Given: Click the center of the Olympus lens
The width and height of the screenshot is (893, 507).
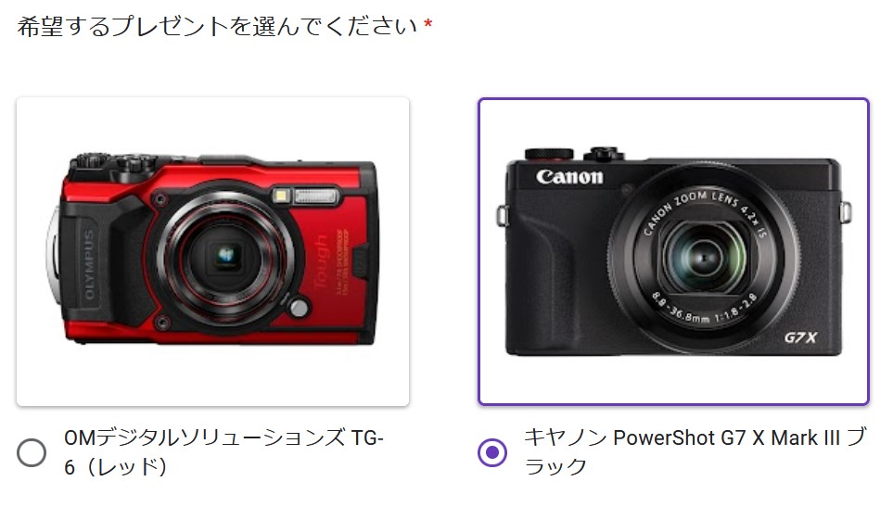Looking at the screenshot, I should tap(225, 256).
